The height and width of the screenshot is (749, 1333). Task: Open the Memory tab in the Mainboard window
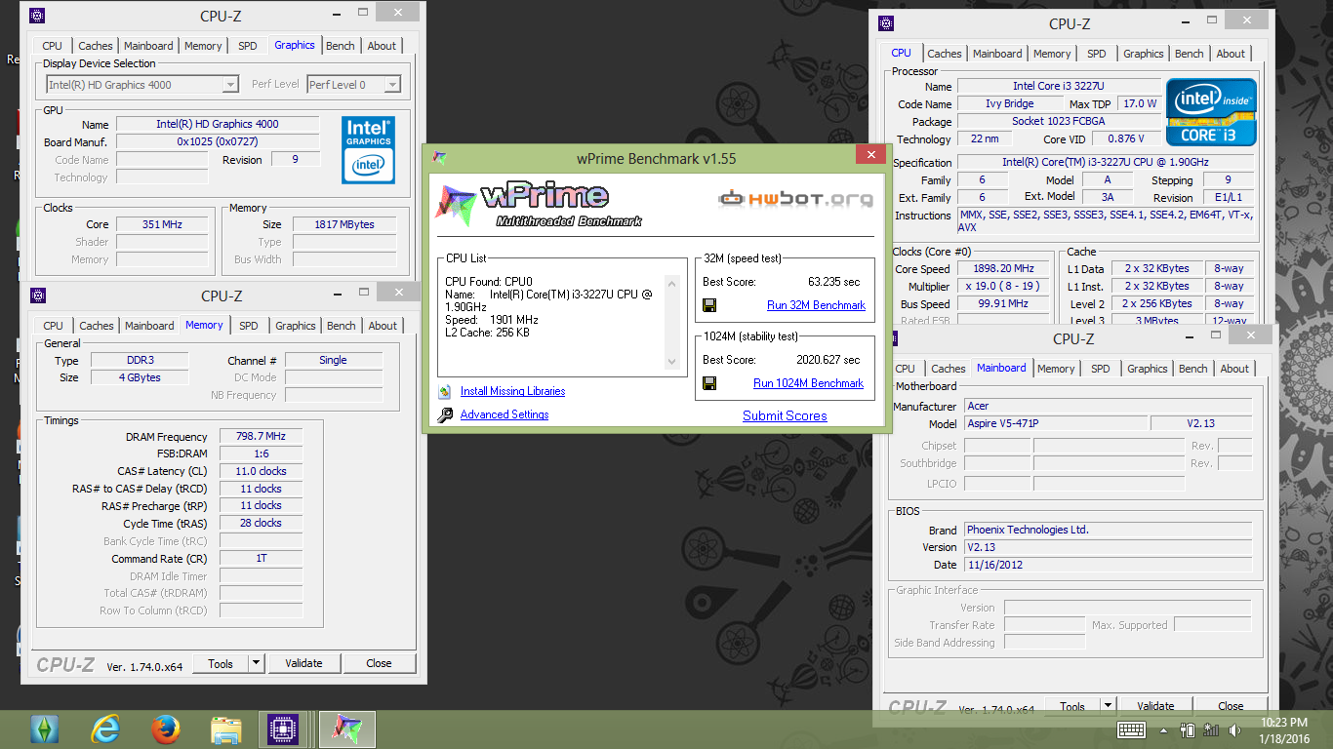[1056, 369]
